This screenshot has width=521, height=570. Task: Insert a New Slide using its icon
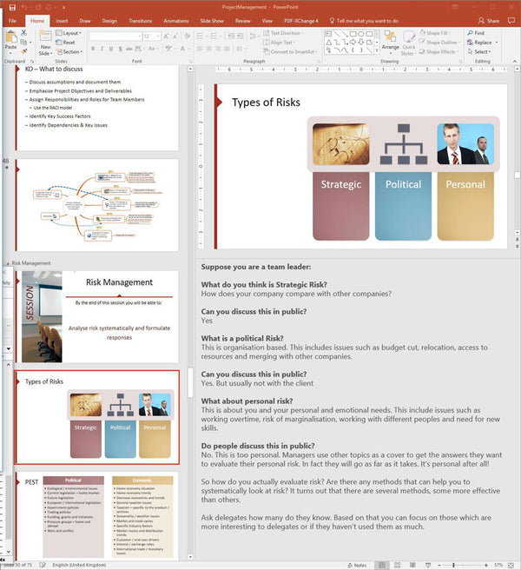(45, 36)
